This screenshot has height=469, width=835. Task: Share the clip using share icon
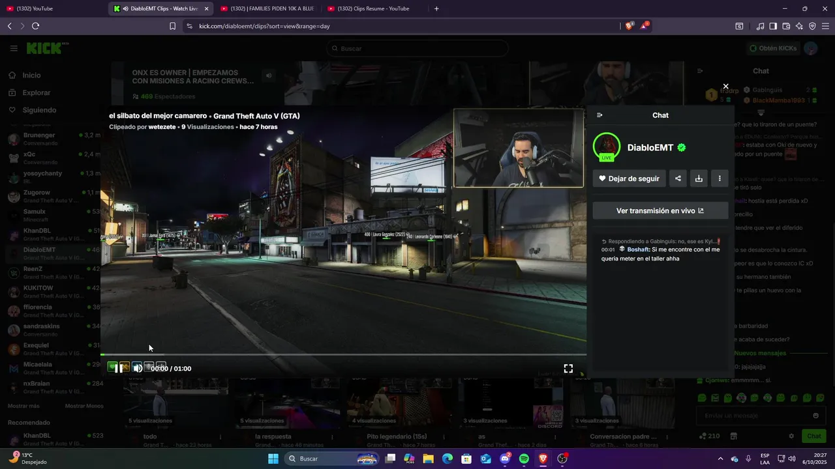point(678,178)
